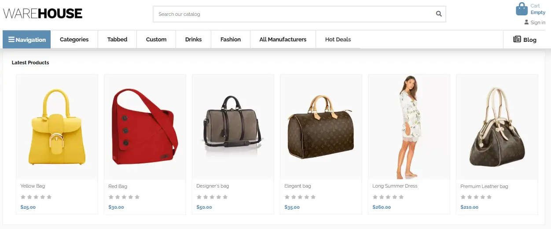The height and width of the screenshot is (229, 551).
Task: Click first rating star under Red Bag
Action: pos(111,197)
